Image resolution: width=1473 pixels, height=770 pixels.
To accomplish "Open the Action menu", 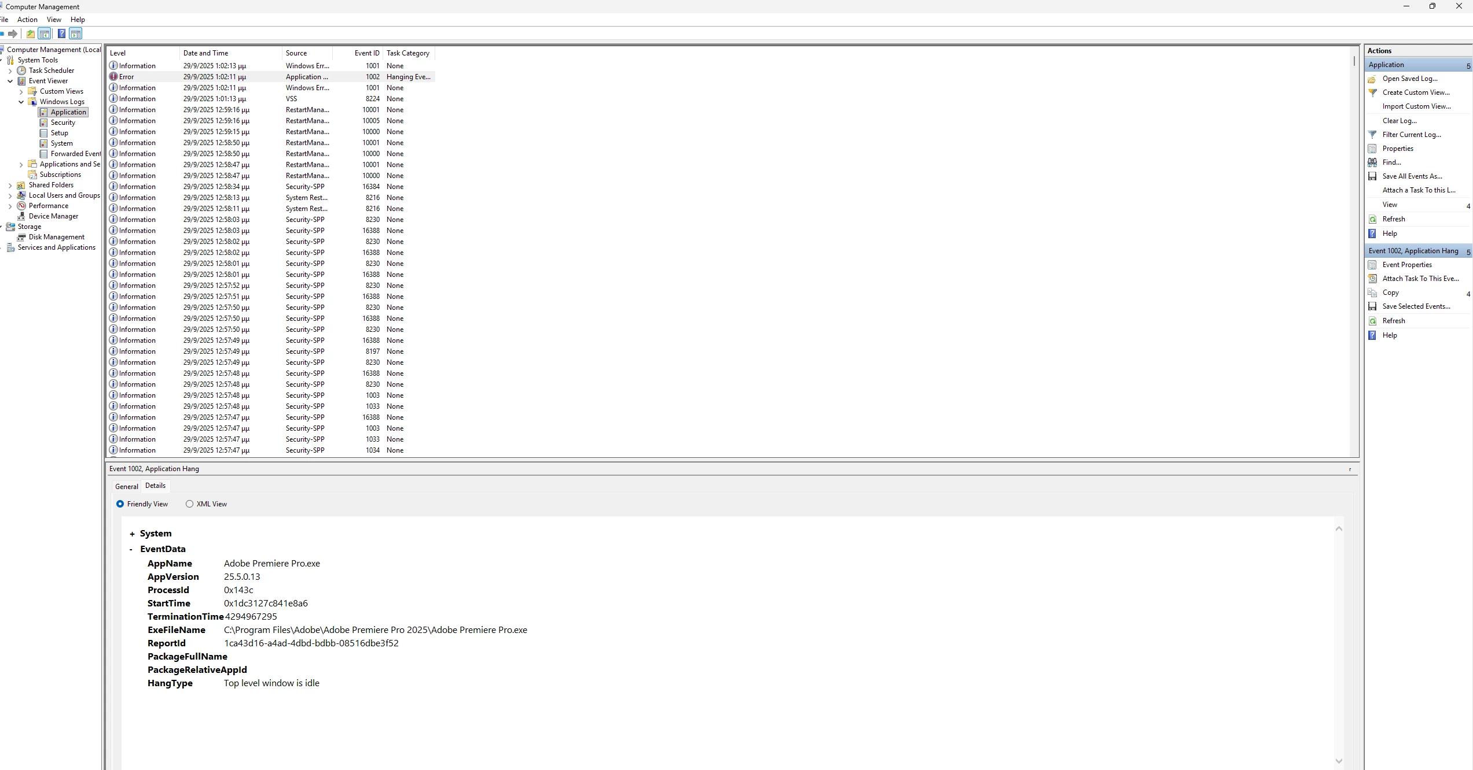I will pos(27,20).
